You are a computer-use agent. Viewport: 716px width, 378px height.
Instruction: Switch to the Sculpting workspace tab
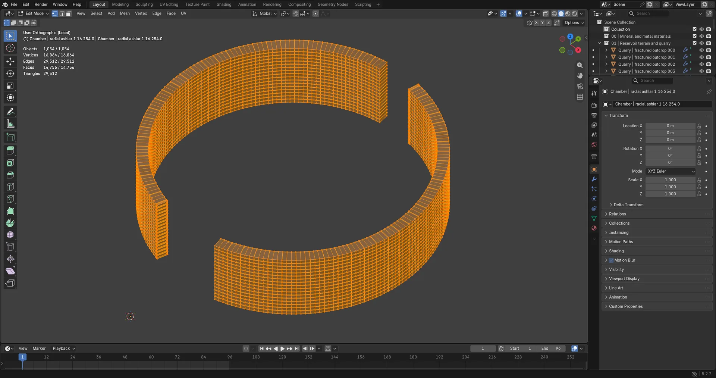tap(144, 4)
